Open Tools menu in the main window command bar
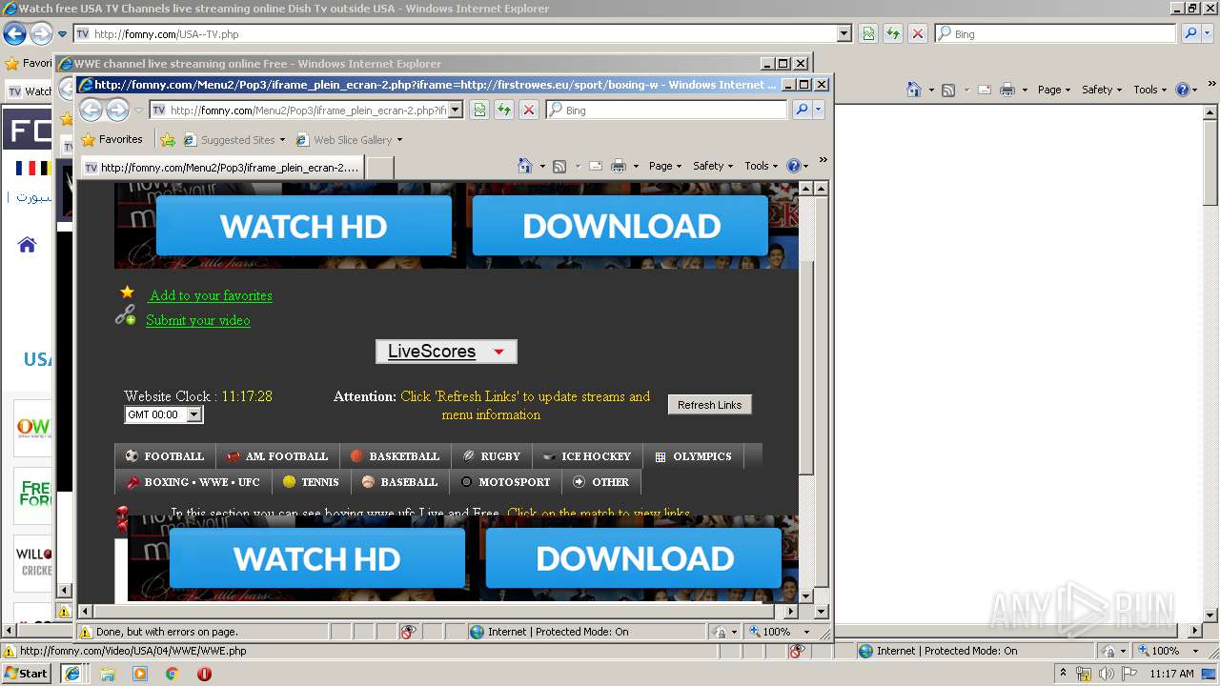This screenshot has height=686, width=1220. pyautogui.click(x=1149, y=90)
